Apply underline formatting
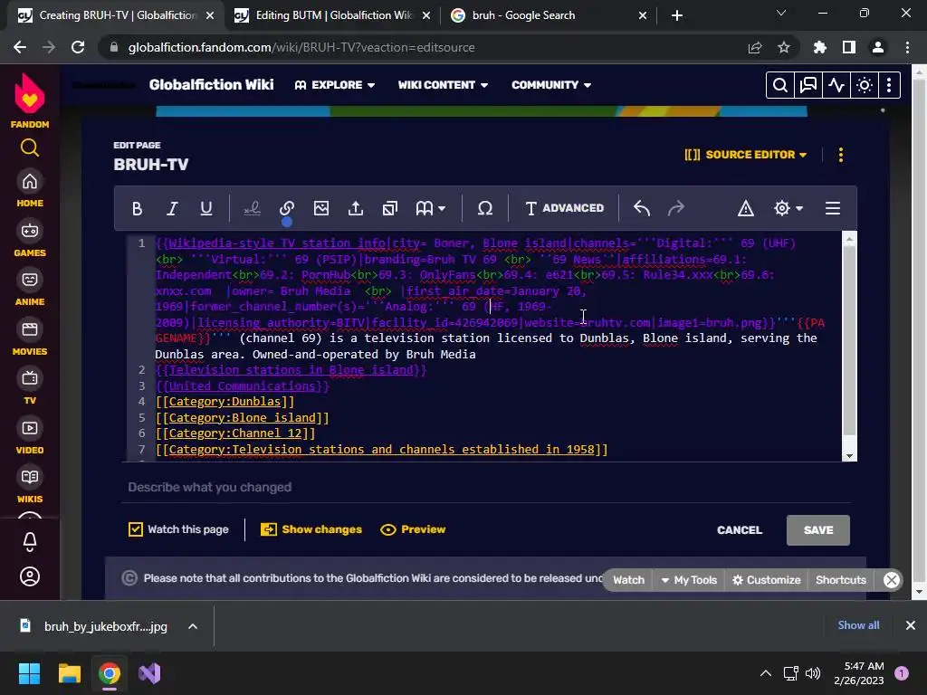This screenshot has width=927, height=695. coord(206,209)
